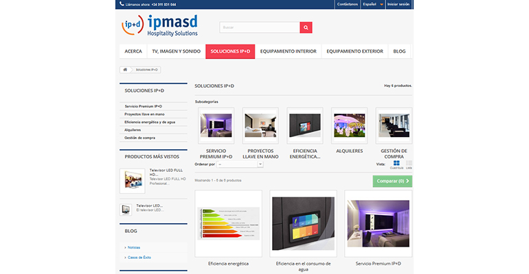Image resolution: width=529 pixels, height=274 pixels.
Task: Open Gestión de compra subcategory thumbnail
Action: tap(394, 125)
